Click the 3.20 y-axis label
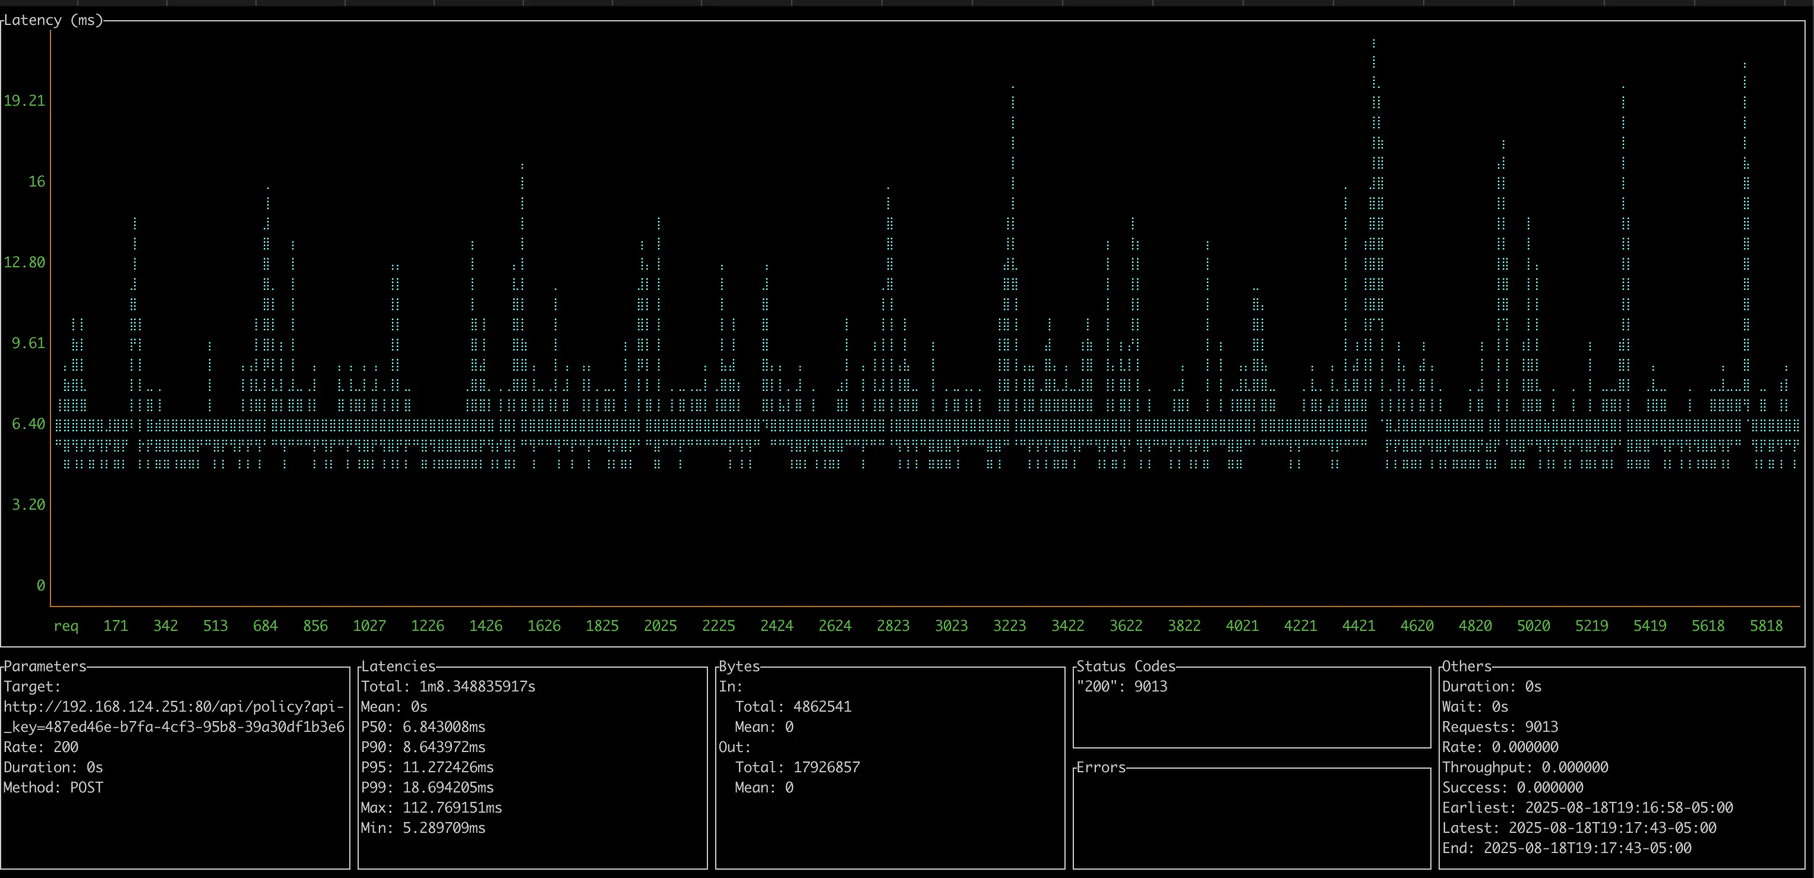Screen dimensions: 1814x878 pos(28,505)
